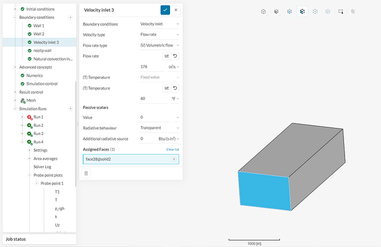Open Flow rate table input icon
Screen dimensions: 381x247
[167, 56]
